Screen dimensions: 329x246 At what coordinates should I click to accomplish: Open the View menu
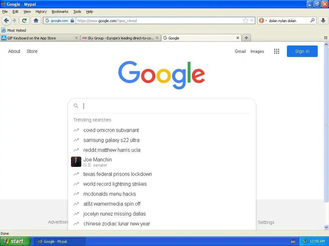pyautogui.click(x=27, y=12)
